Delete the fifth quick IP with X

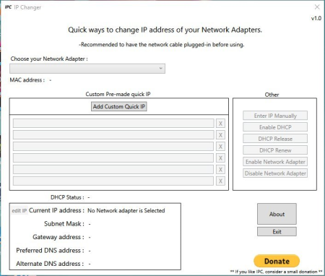pyautogui.click(x=220, y=170)
